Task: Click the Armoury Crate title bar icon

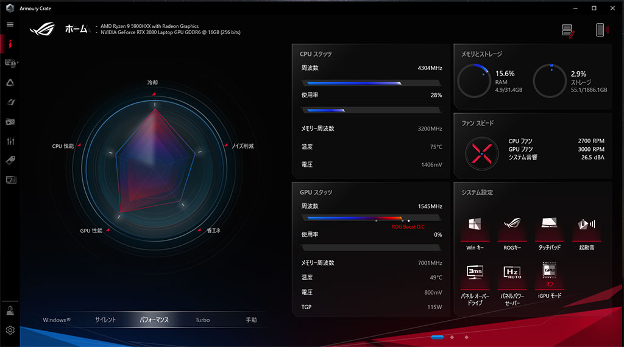Action: 10,8
